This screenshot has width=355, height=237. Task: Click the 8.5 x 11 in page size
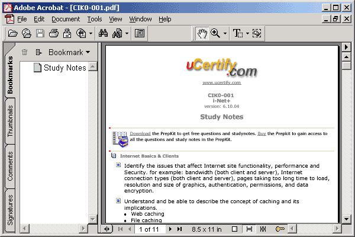pos(206,229)
